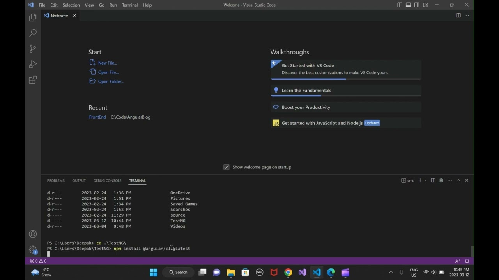Toggle panel layout icon in title bar
The width and height of the screenshot is (499, 280).
pos(408,5)
